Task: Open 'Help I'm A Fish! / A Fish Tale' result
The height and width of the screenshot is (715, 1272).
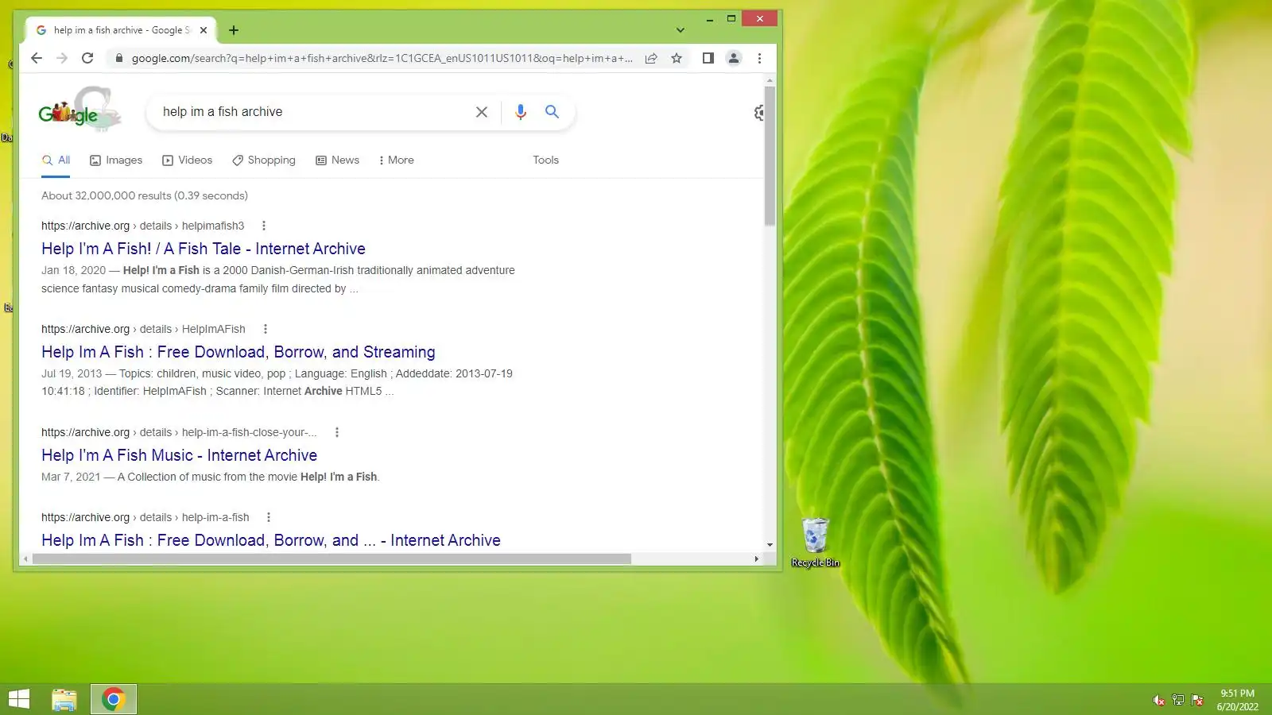Action: click(204, 249)
